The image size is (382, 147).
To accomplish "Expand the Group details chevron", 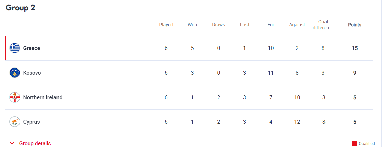I will point(12,143).
